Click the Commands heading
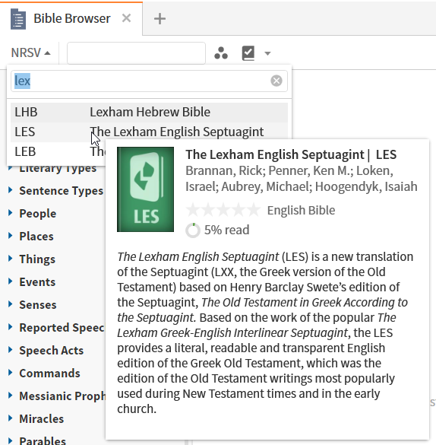This screenshot has height=445, width=436. (x=49, y=373)
